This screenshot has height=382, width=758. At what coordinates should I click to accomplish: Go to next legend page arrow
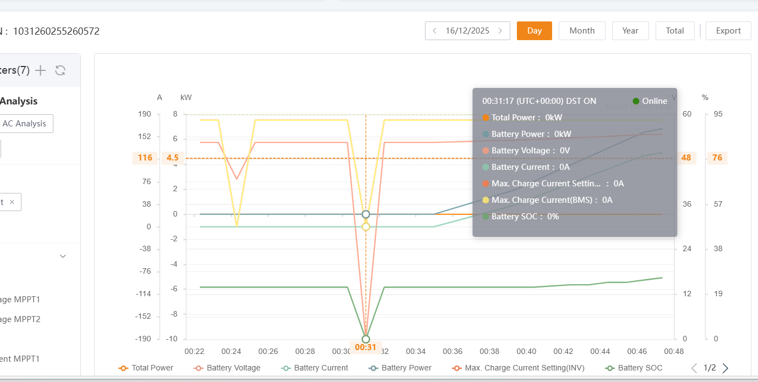(726, 368)
